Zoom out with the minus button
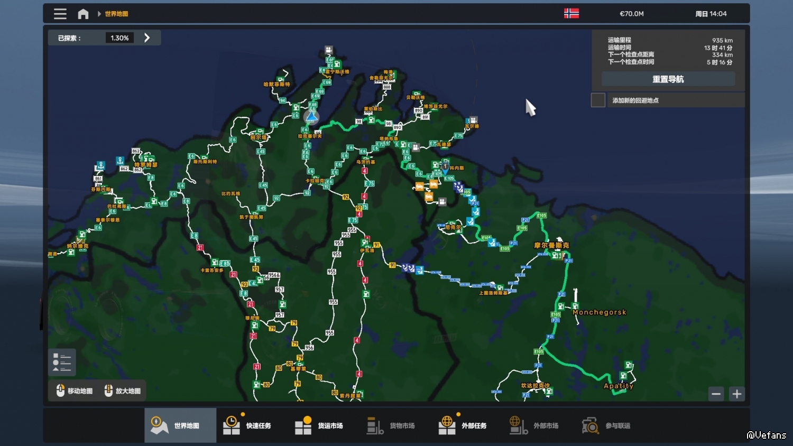The width and height of the screenshot is (793, 446). [x=716, y=394]
